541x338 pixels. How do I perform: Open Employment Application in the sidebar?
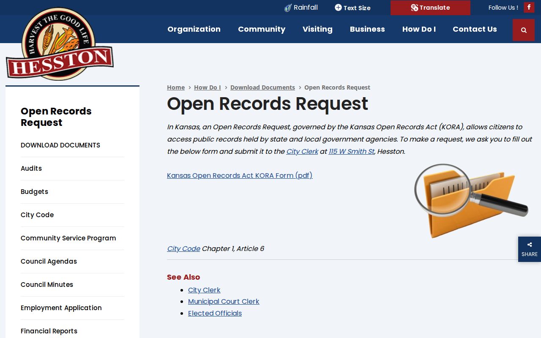click(61, 308)
